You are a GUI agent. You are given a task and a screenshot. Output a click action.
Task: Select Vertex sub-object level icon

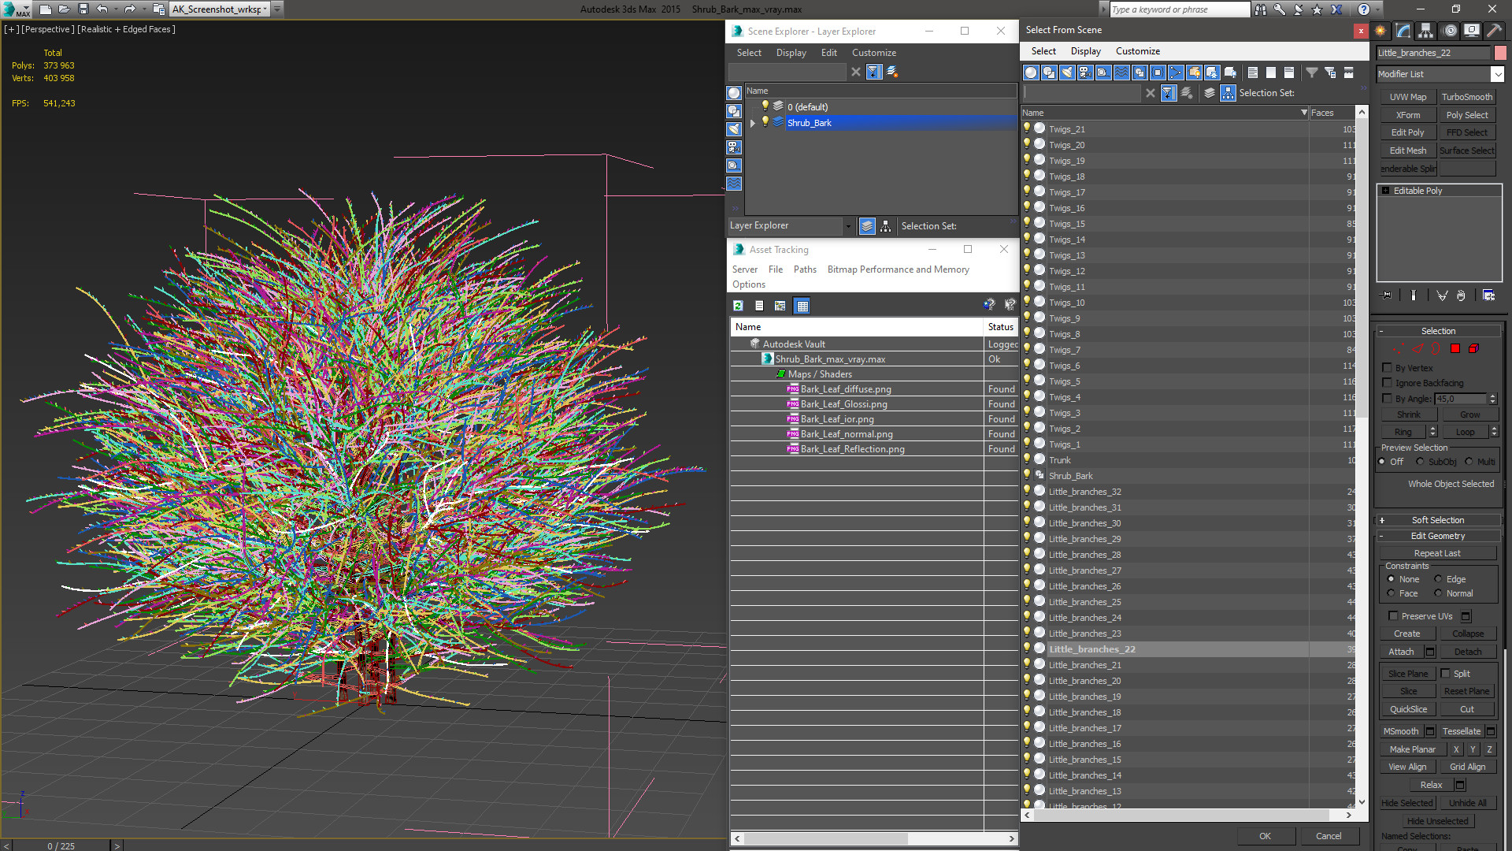[1399, 349]
